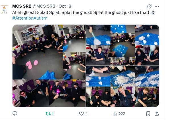Bookmark this post
Viewport: 170px width, 120px height.
[148, 113]
